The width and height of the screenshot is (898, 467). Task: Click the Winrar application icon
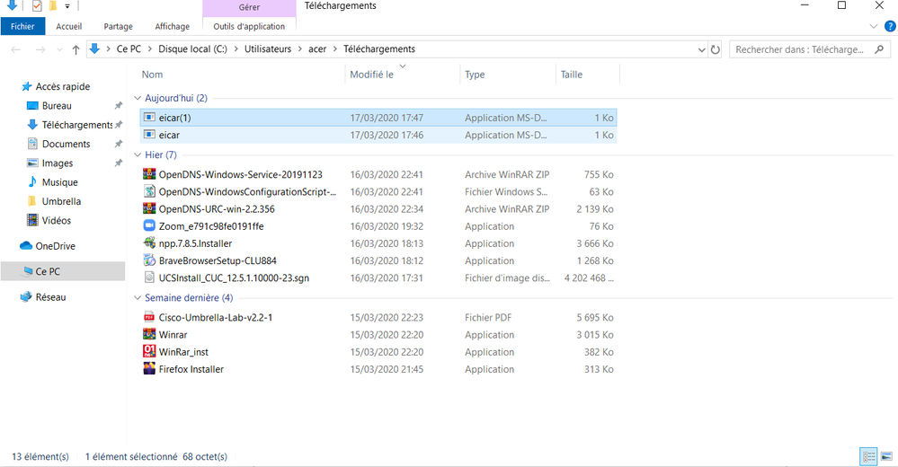pos(149,334)
